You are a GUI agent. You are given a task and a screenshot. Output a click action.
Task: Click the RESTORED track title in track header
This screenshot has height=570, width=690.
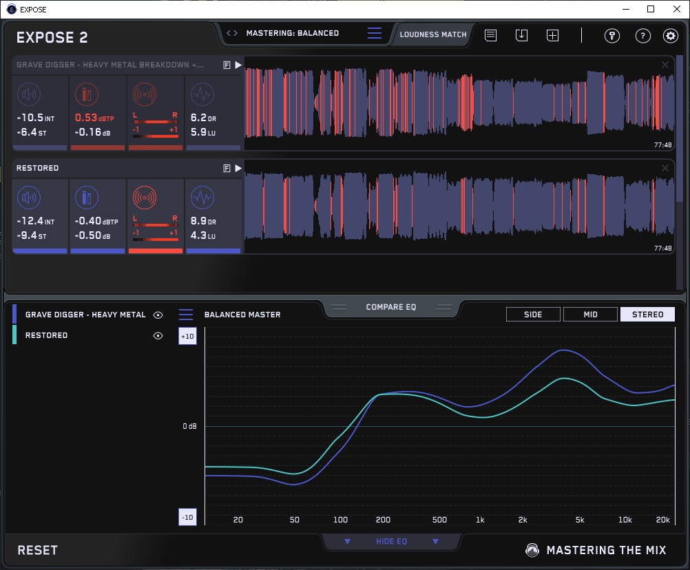37,168
